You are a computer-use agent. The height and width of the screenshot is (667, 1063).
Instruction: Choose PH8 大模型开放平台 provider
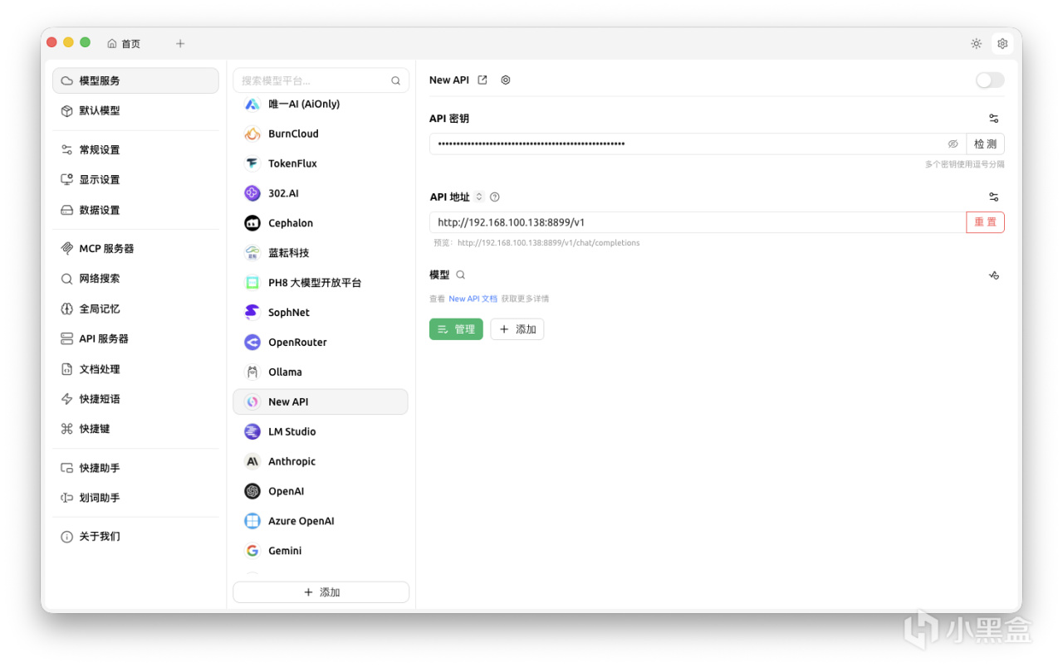pos(321,283)
